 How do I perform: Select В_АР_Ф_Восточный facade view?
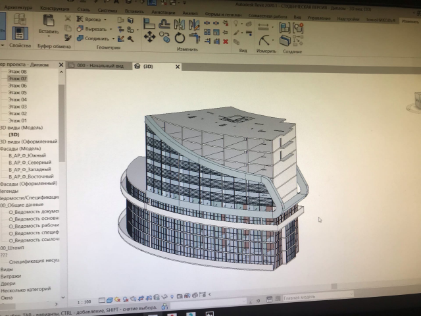tap(31, 176)
